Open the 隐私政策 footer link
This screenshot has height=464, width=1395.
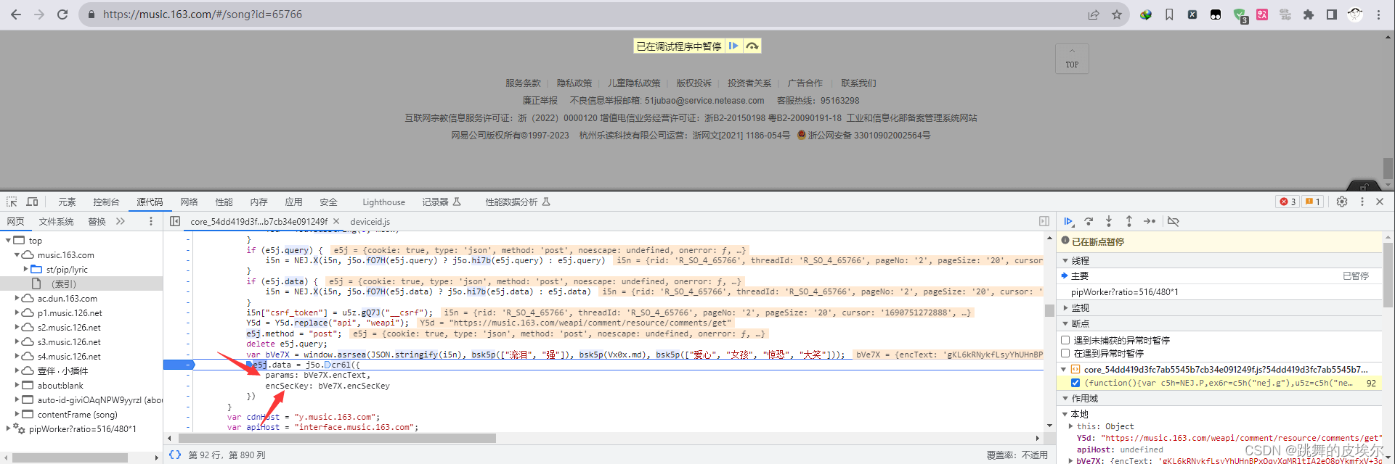point(574,83)
